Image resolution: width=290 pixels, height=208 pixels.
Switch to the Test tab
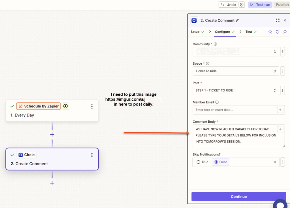click(x=249, y=32)
